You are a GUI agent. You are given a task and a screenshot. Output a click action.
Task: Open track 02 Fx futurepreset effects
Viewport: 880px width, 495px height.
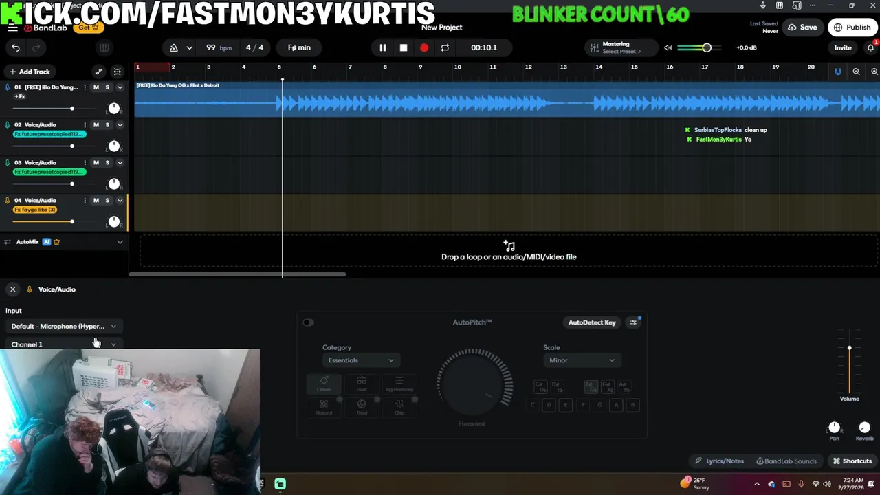49,134
